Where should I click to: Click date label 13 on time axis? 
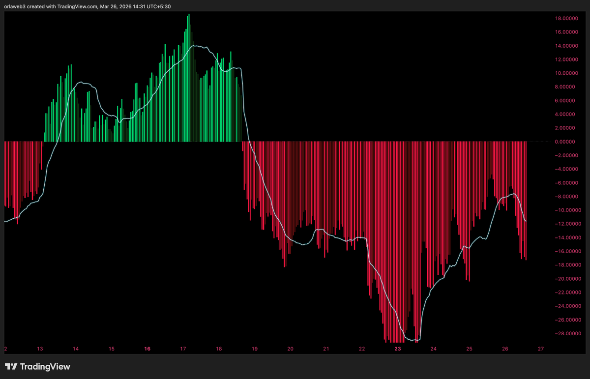[x=40, y=349]
